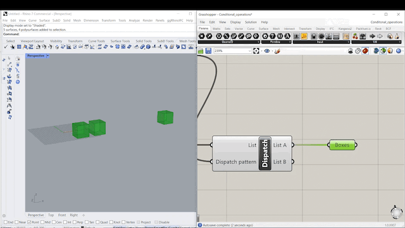The height and width of the screenshot is (228, 405).
Task: Click the zoom extents icon in Grasshopper
Action: click(256, 51)
